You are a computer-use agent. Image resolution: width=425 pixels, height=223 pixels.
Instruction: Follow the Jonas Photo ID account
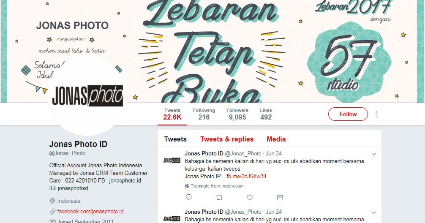[x=348, y=114]
